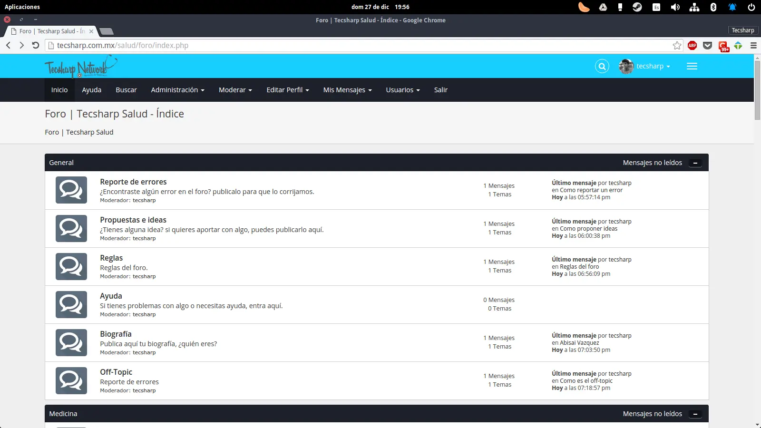
Task: Open a new tab with the tab button
Action: pos(107,31)
